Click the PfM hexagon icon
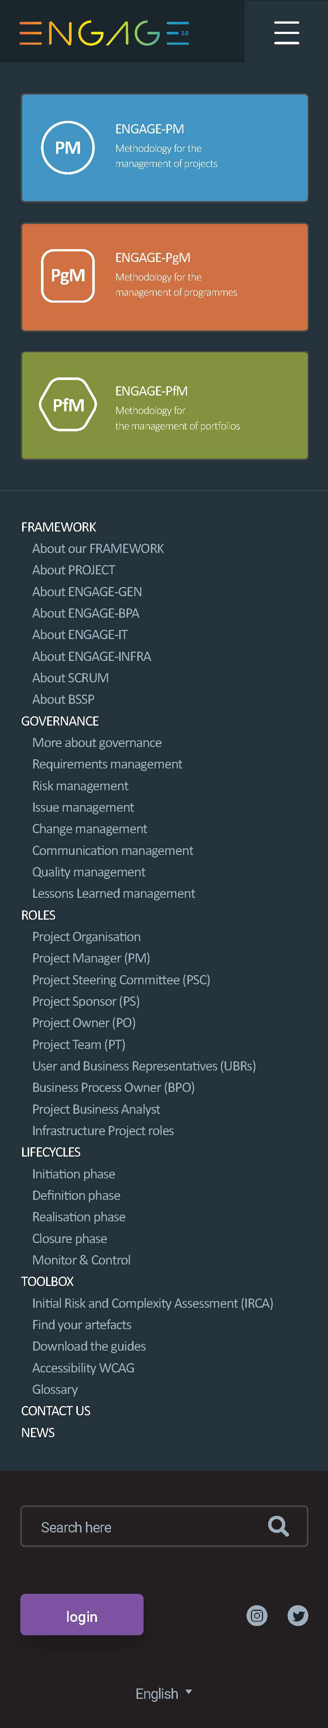 coord(68,404)
